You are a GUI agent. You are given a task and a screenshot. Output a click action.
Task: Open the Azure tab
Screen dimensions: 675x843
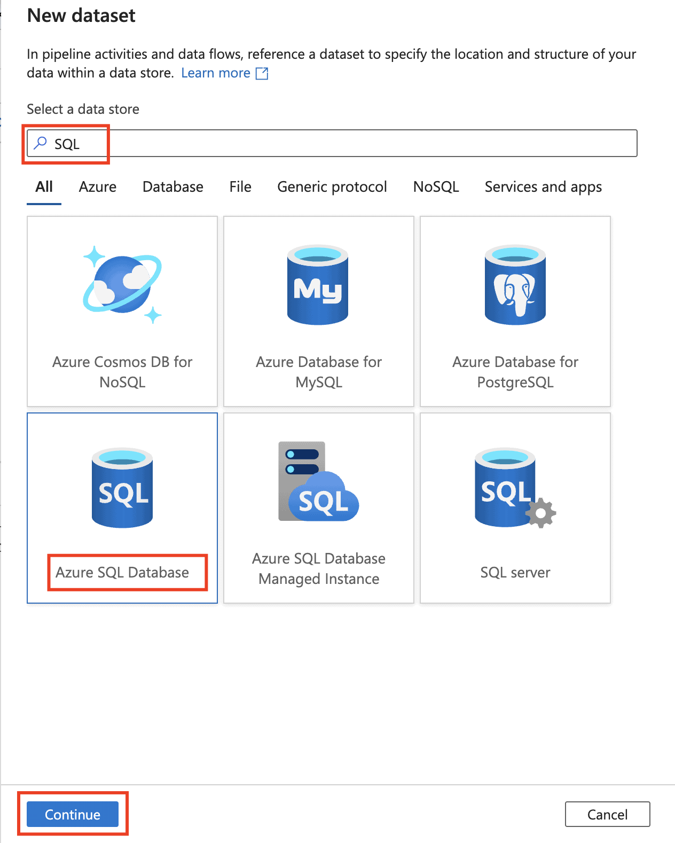coord(98,186)
